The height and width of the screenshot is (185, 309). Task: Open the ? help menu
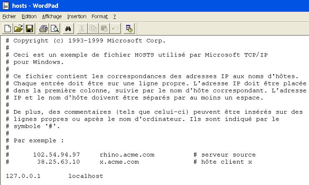point(115,16)
